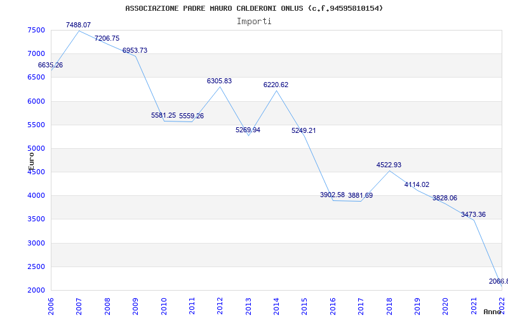Viewport: 508px width, 318px height.
Task: Select the 6220.62 data label
Action: point(276,85)
